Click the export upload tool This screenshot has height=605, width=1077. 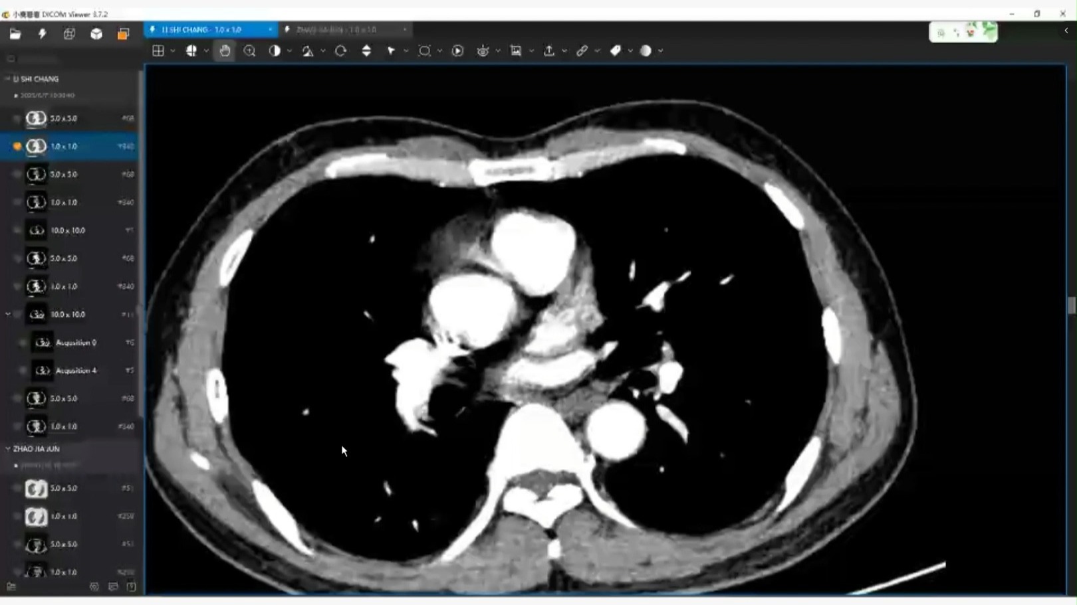pyautogui.click(x=549, y=50)
